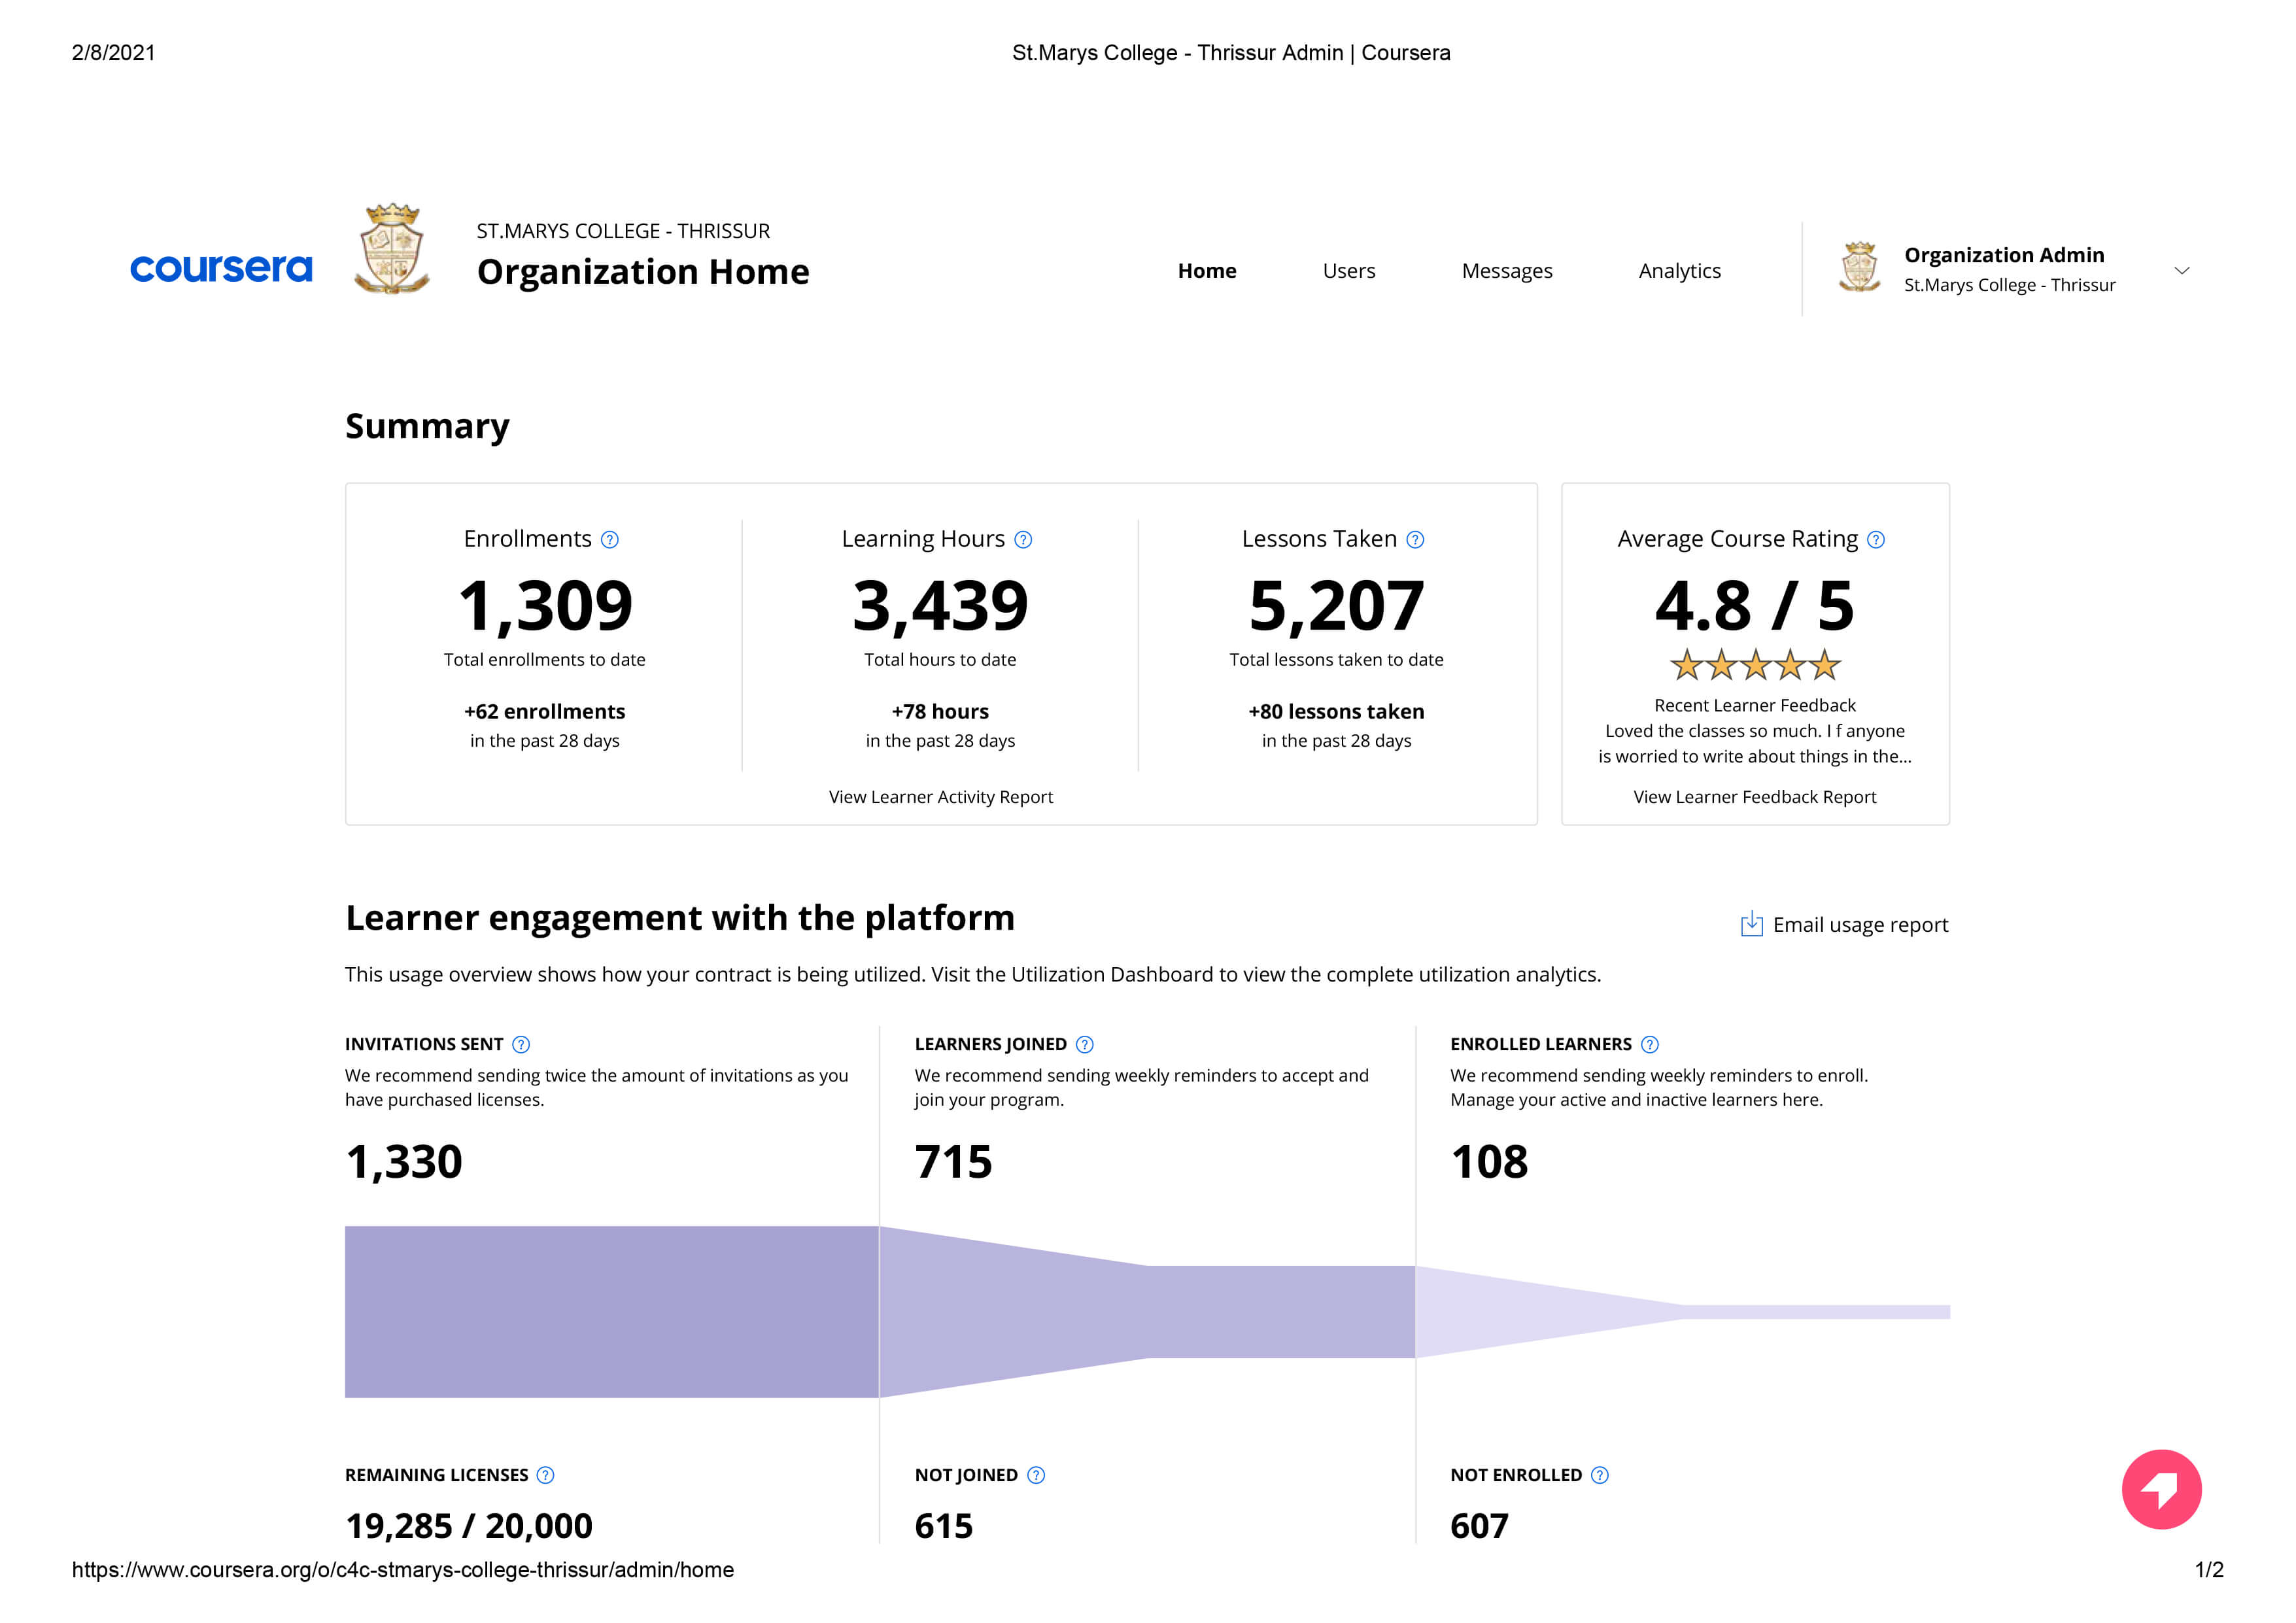This screenshot has height=1623, width=2296.
Task: Switch to the Analytics tab
Action: point(1680,271)
